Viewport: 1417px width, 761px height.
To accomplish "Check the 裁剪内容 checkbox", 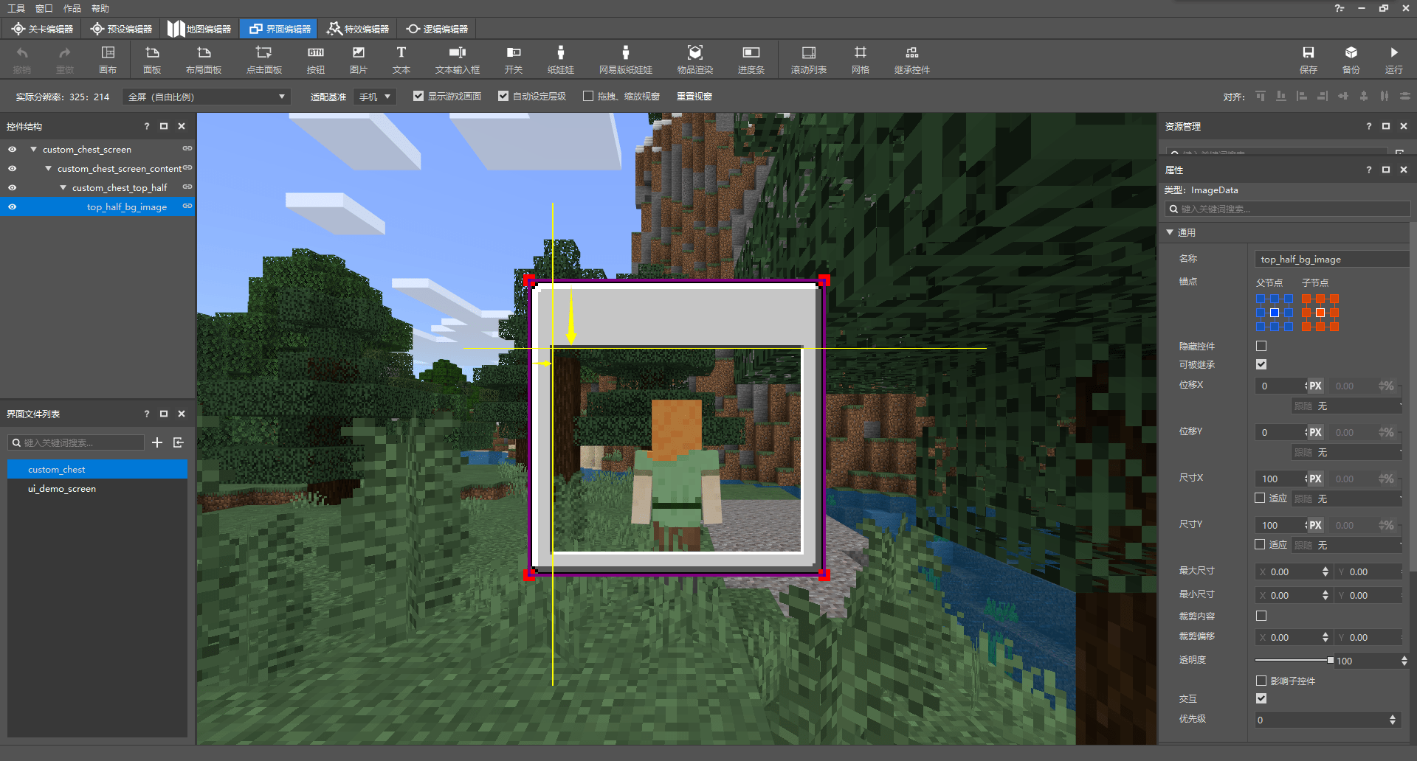I will [x=1261, y=616].
